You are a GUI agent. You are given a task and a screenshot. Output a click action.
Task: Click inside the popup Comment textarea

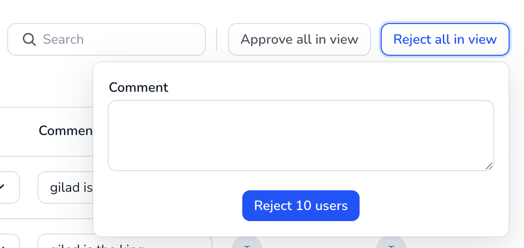tap(301, 136)
